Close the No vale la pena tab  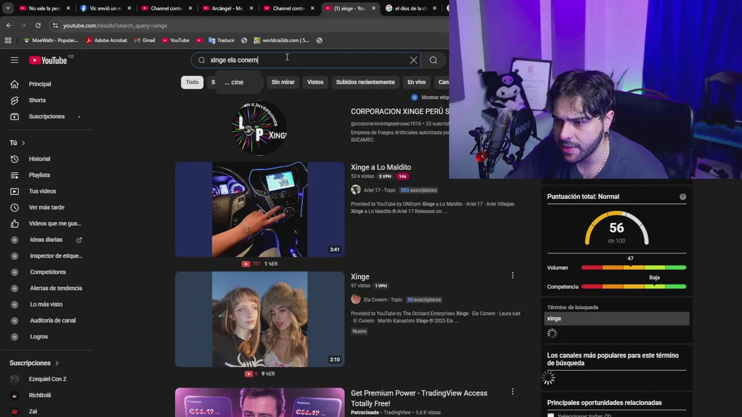pyautogui.click(x=68, y=9)
